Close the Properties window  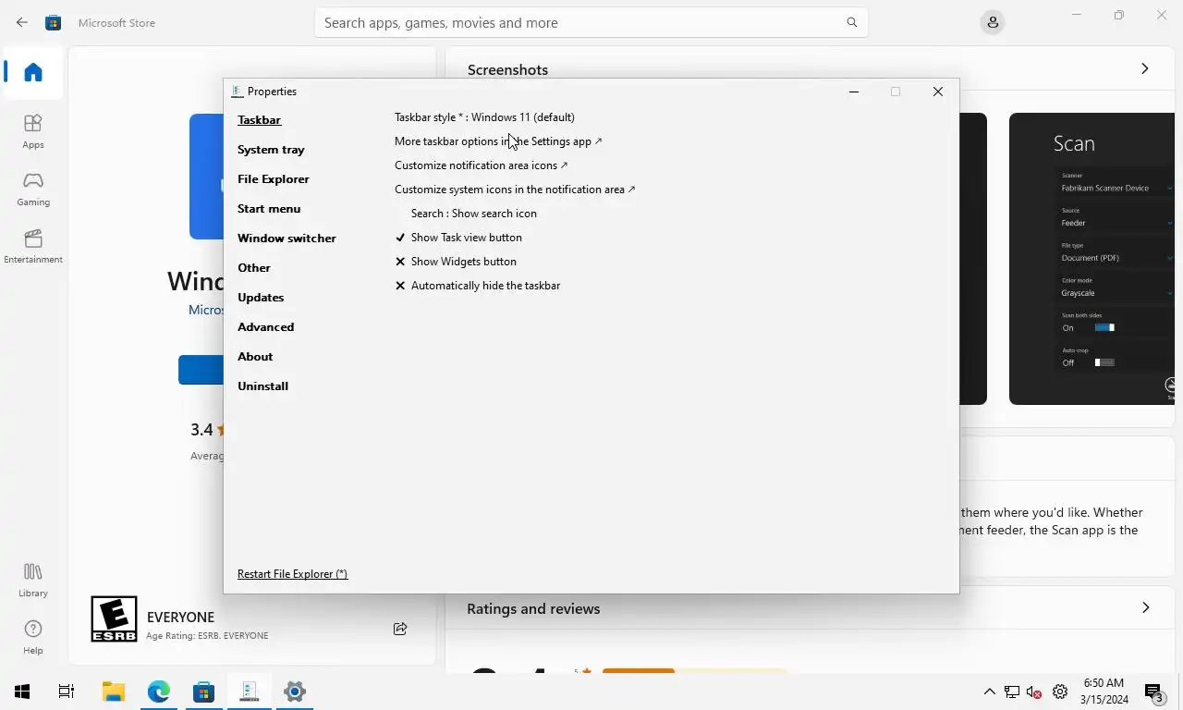(937, 92)
